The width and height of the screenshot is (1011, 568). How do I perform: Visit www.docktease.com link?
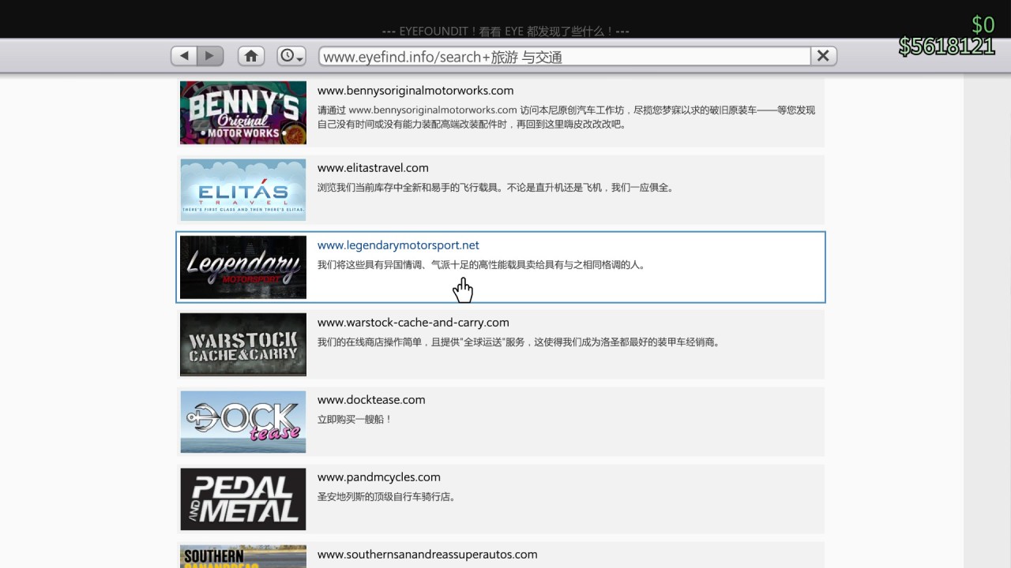tap(371, 399)
